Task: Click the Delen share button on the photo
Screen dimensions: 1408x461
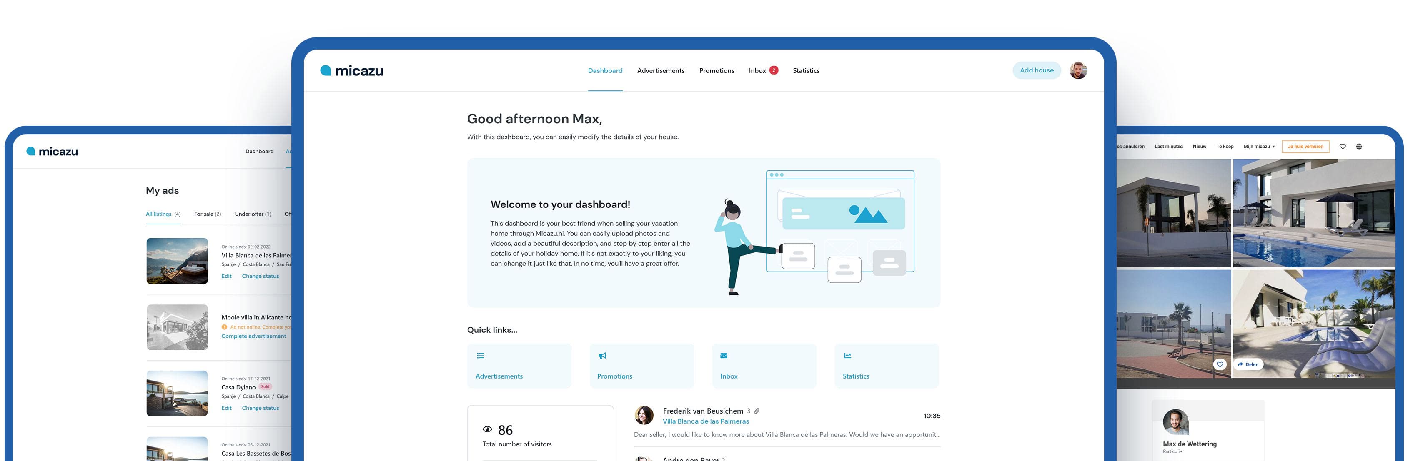Action: pyautogui.click(x=1248, y=364)
